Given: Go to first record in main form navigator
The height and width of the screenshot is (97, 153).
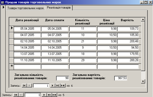Looking at the screenshot, I should (16, 95).
